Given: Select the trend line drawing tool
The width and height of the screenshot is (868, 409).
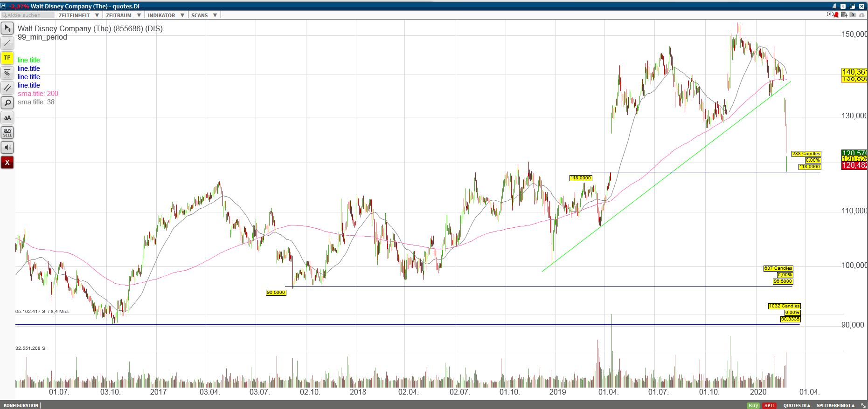Looking at the screenshot, I should [x=7, y=43].
